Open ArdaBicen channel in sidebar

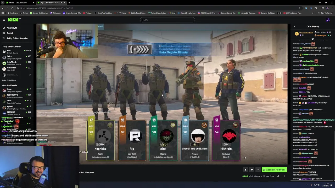pyautogui.click(x=17, y=69)
